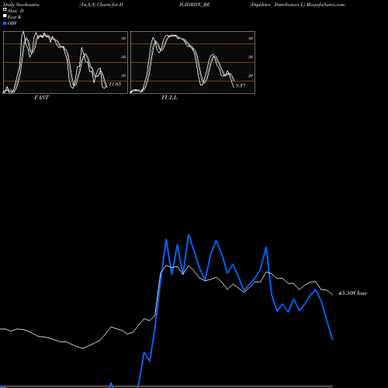Viewport: 388px width, 388px height.
Task: Click the 'Daily Stochastics' title text
Action: click(x=21, y=5)
